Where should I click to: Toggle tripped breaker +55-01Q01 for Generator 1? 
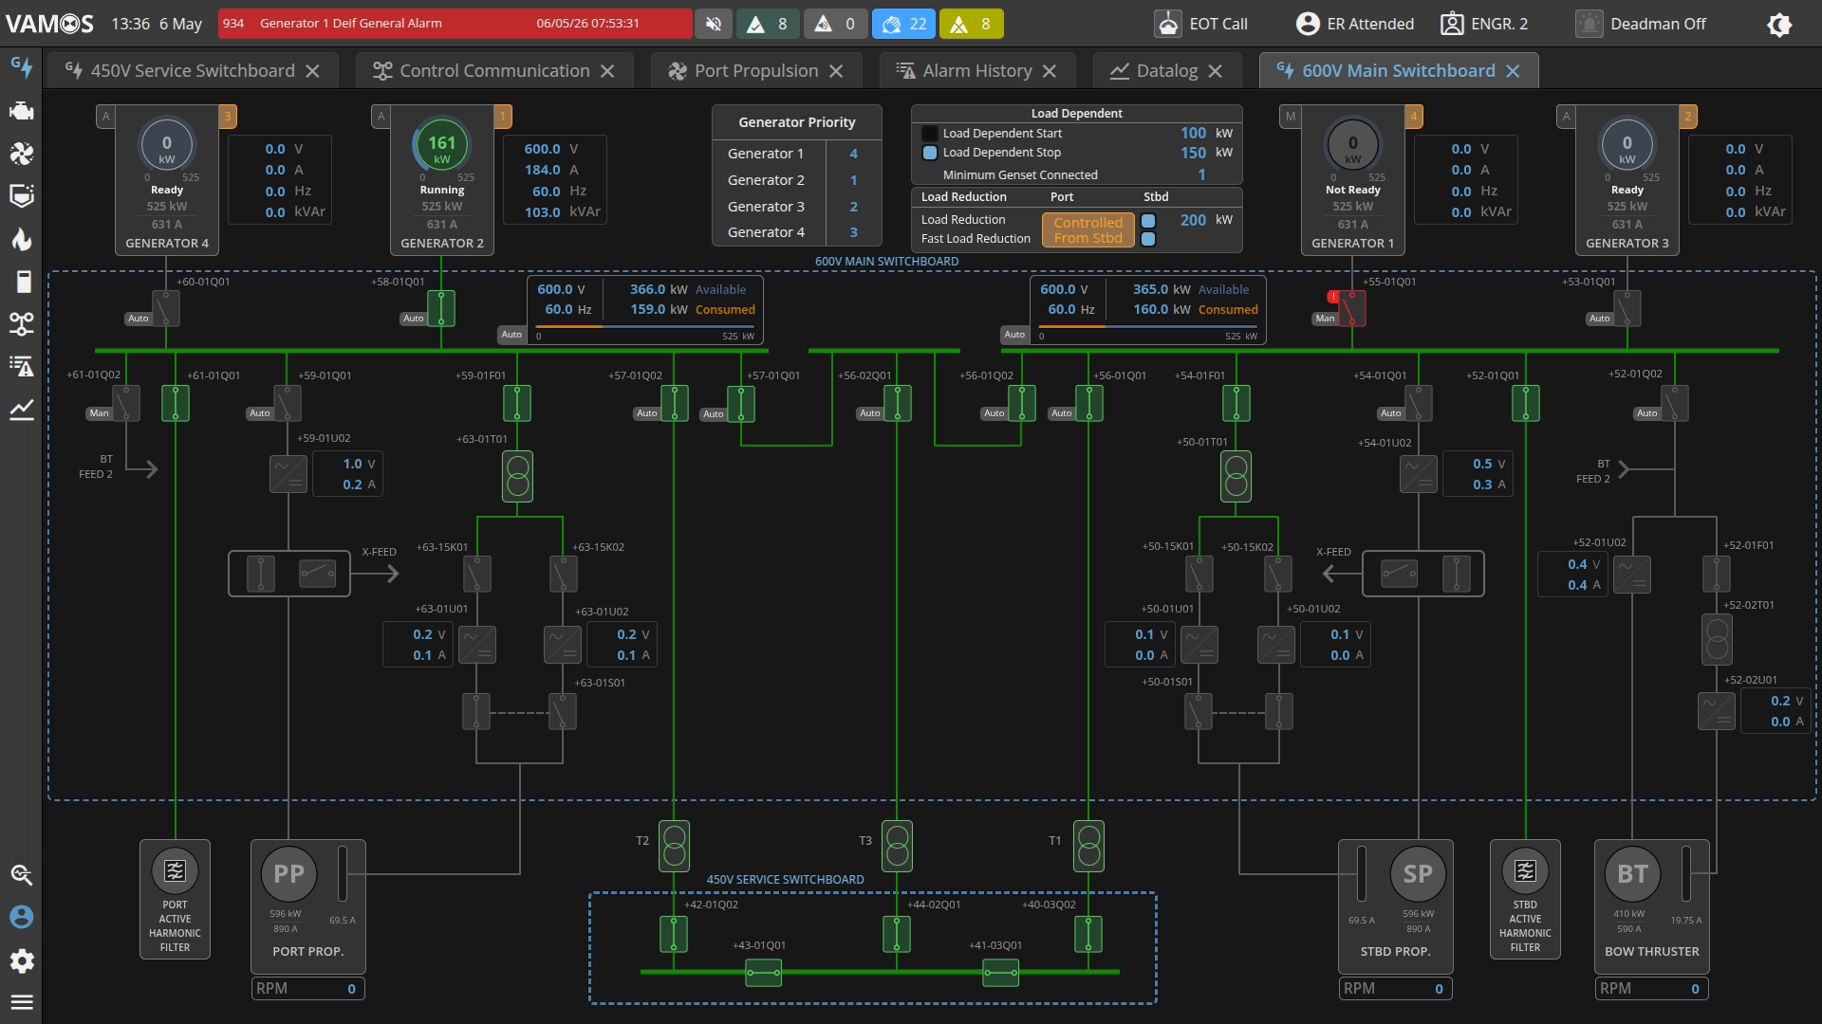click(x=1352, y=308)
